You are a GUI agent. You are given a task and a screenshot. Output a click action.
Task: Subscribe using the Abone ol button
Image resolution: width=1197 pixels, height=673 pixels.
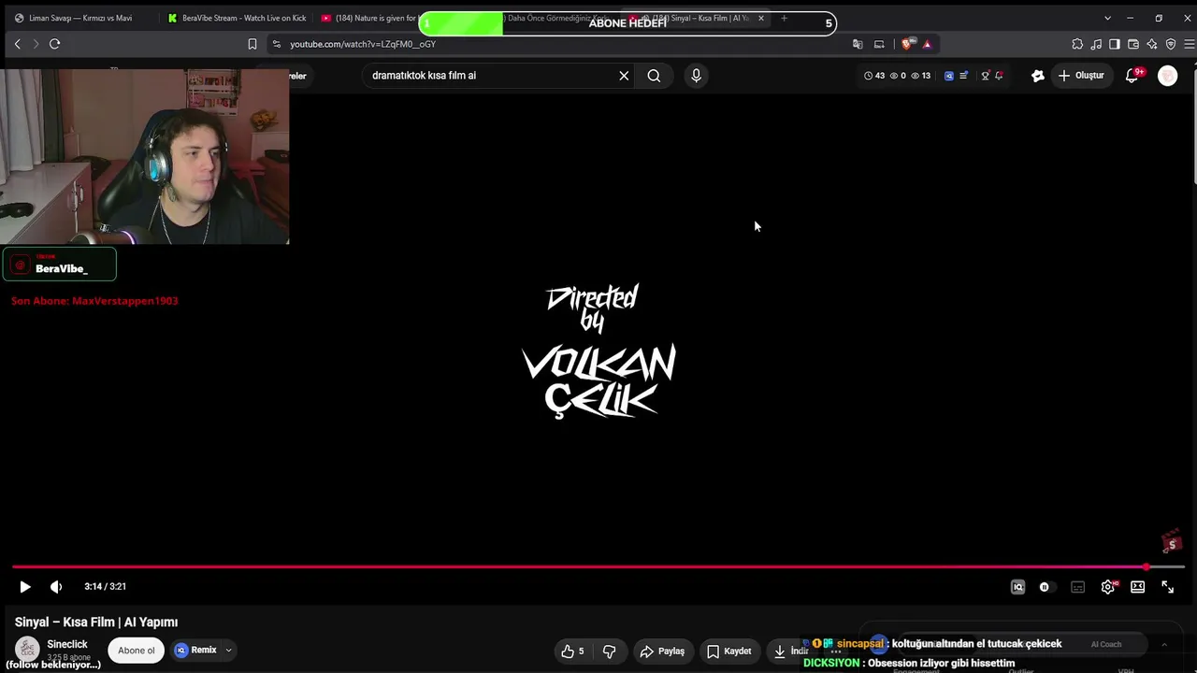point(137,651)
